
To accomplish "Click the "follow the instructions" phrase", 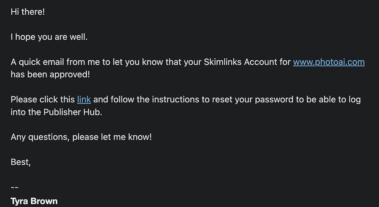I will pos(145,100).
